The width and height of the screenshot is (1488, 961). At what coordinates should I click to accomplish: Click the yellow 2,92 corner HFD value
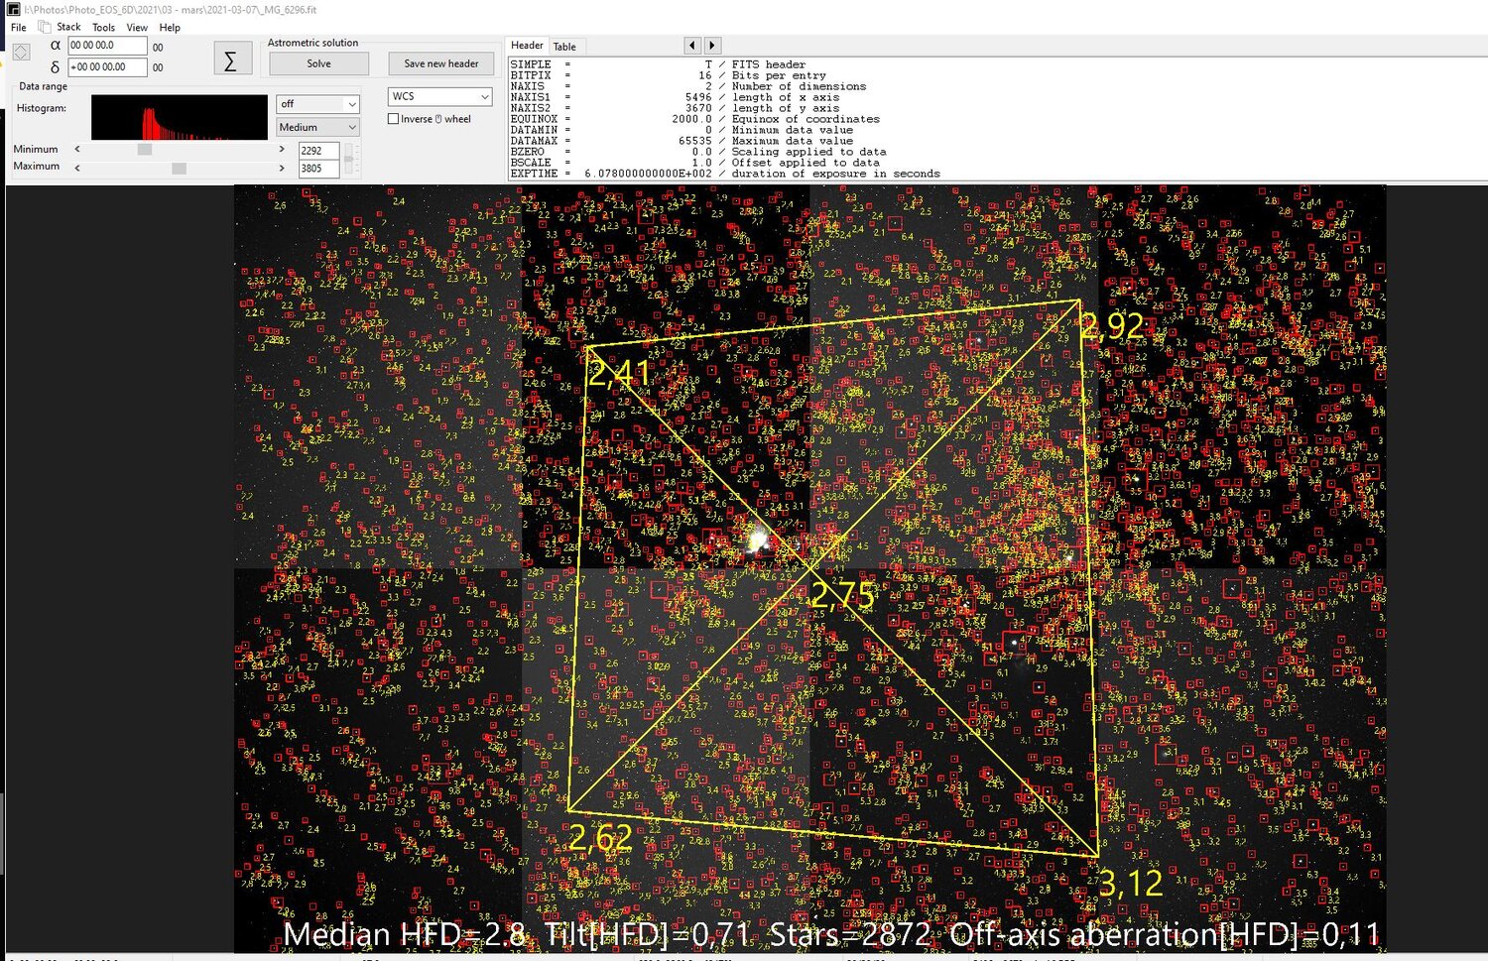point(1112,325)
